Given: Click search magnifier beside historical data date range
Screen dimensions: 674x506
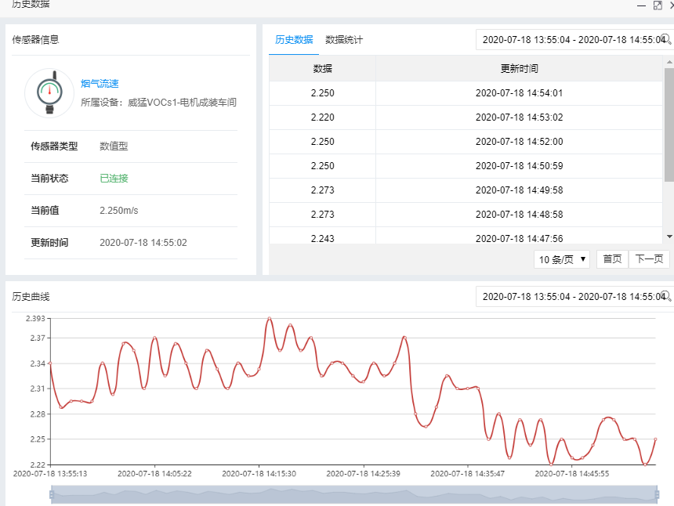Looking at the screenshot, I should click(x=665, y=39).
